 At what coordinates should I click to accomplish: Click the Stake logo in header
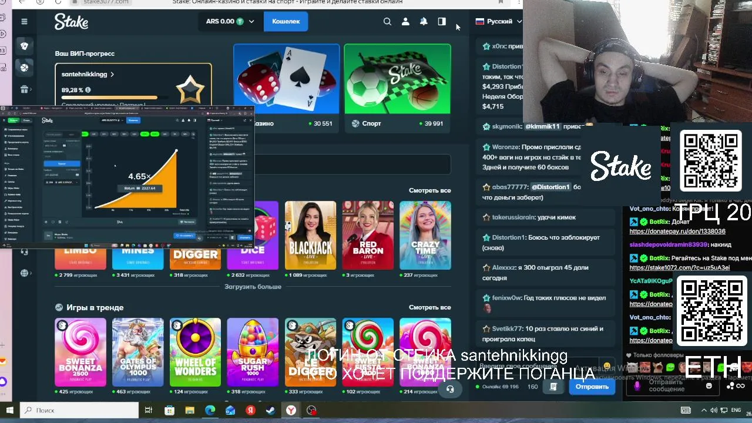[x=71, y=22]
